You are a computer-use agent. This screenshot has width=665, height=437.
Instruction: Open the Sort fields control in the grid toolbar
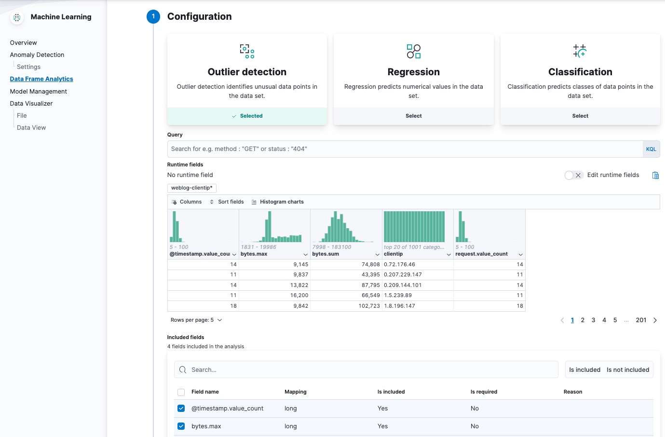[x=227, y=202]
